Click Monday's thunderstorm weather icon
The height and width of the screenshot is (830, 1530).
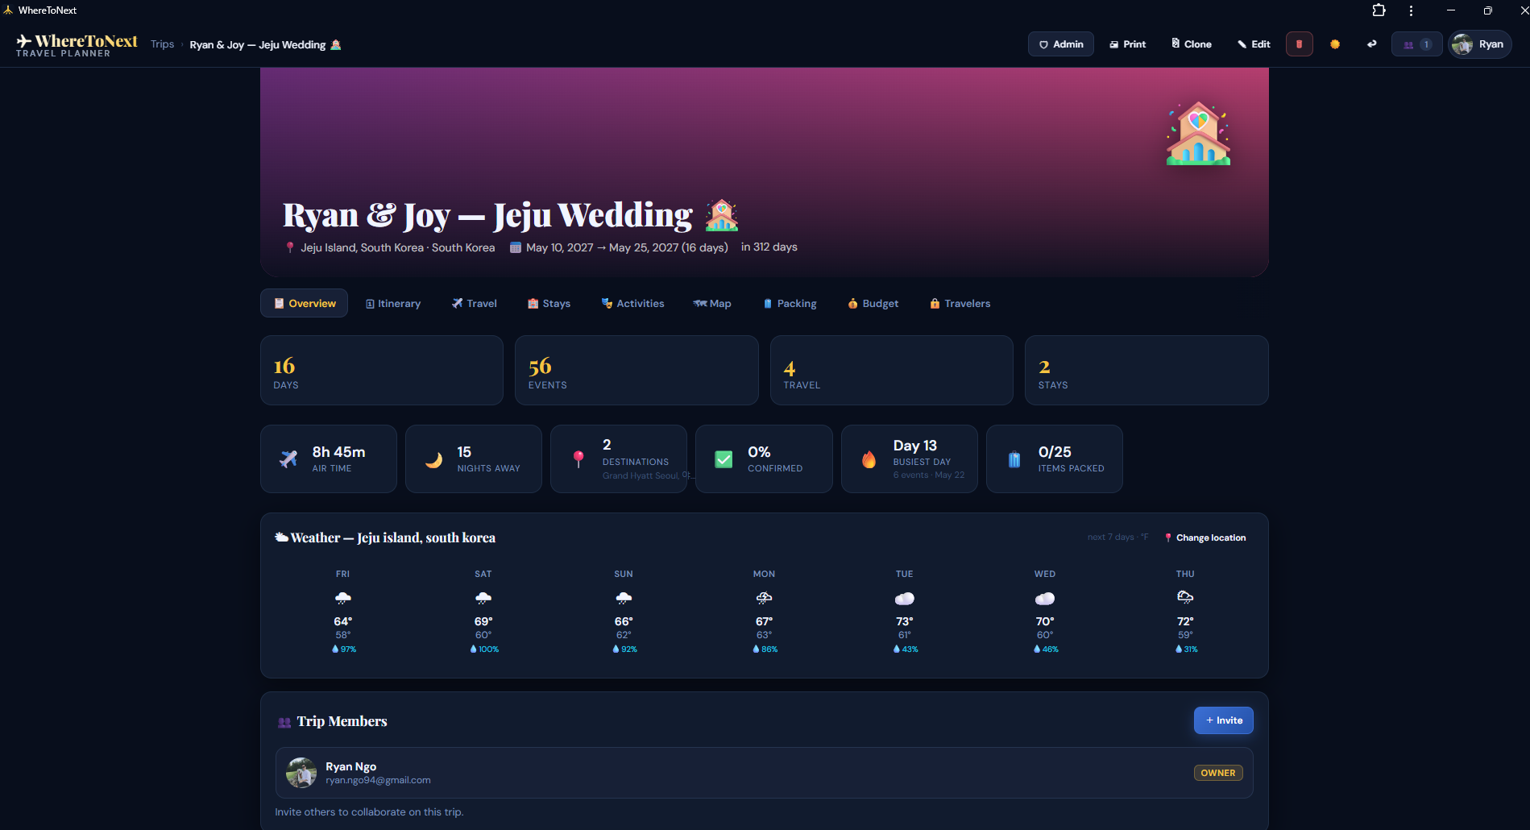(x=764, y=598)
